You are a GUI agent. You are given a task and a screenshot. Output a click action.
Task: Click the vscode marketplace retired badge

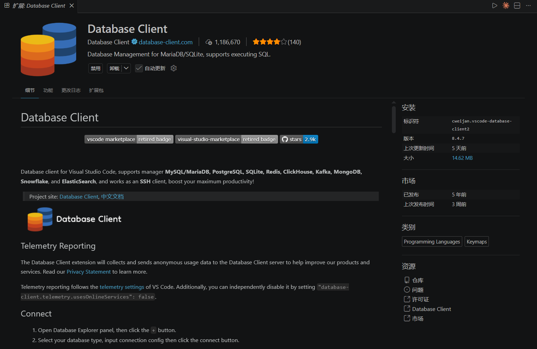(129, 139)
